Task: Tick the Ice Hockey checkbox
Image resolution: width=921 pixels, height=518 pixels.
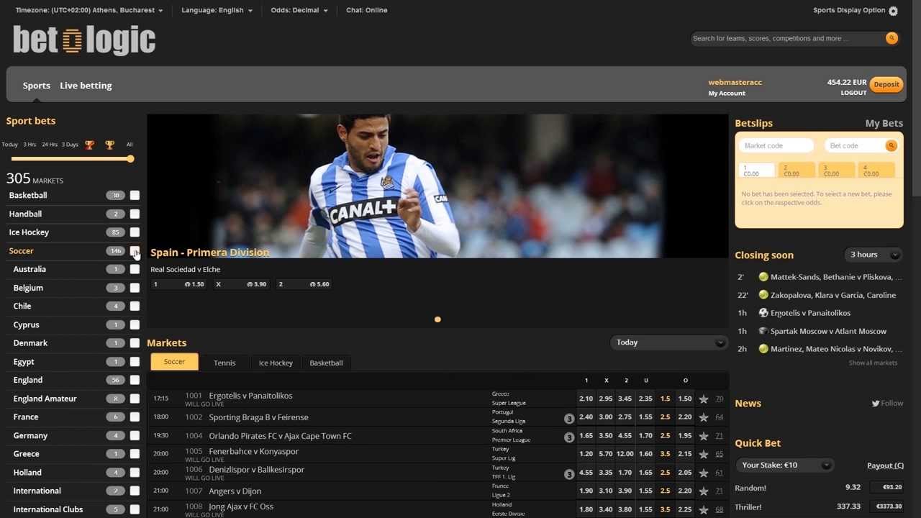Action: pyautogui.click(x=135, y=232)
